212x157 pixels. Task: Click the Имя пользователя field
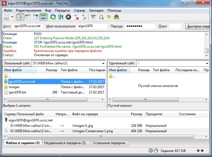click(x=92, y=26)
